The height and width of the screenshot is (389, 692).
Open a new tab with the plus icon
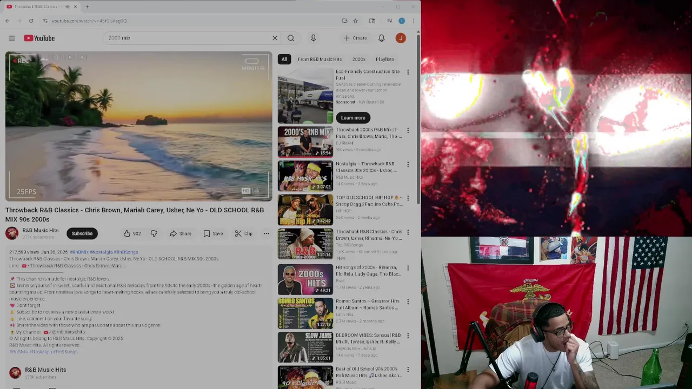point(87,6)
